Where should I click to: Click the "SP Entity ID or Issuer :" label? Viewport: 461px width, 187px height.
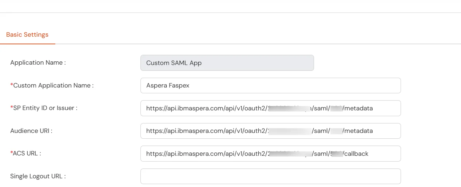tap(44, 108)
